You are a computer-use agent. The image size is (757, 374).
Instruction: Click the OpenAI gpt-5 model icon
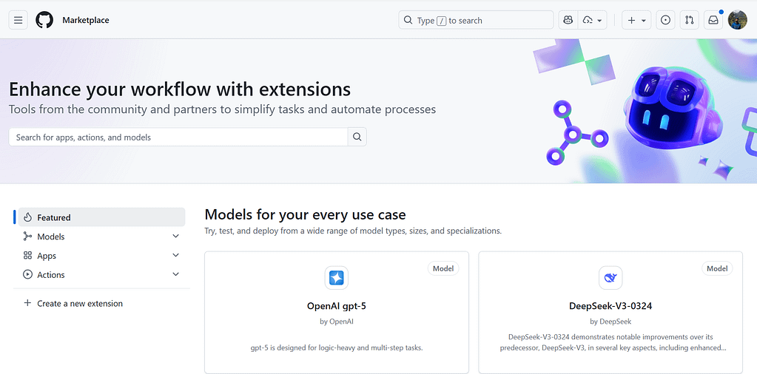(336, 278)
